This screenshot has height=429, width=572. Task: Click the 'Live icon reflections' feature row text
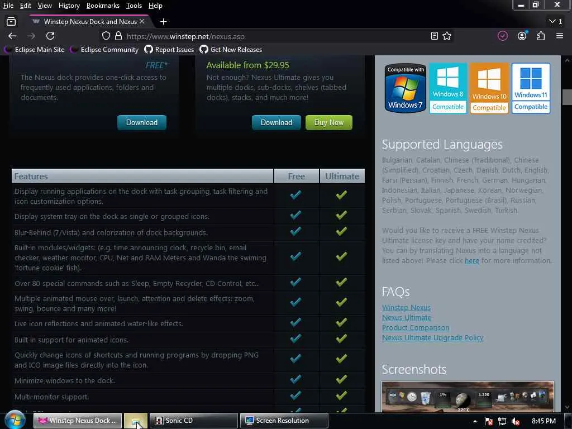tap(99, 323)
